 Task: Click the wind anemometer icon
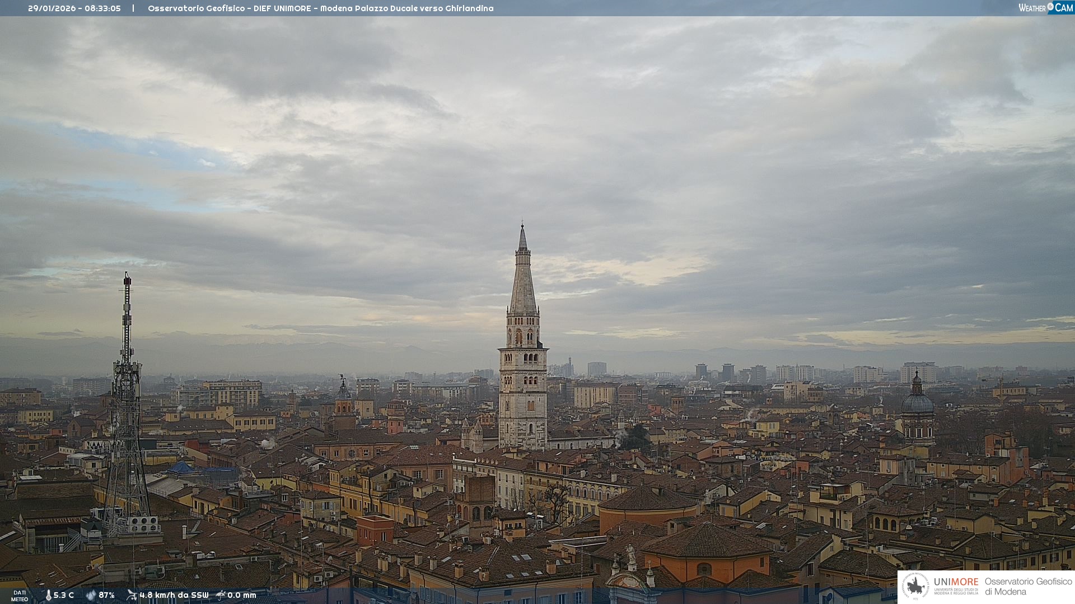pos(132,595)
